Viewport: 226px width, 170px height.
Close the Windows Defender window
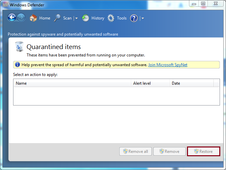tap(216, 4)
